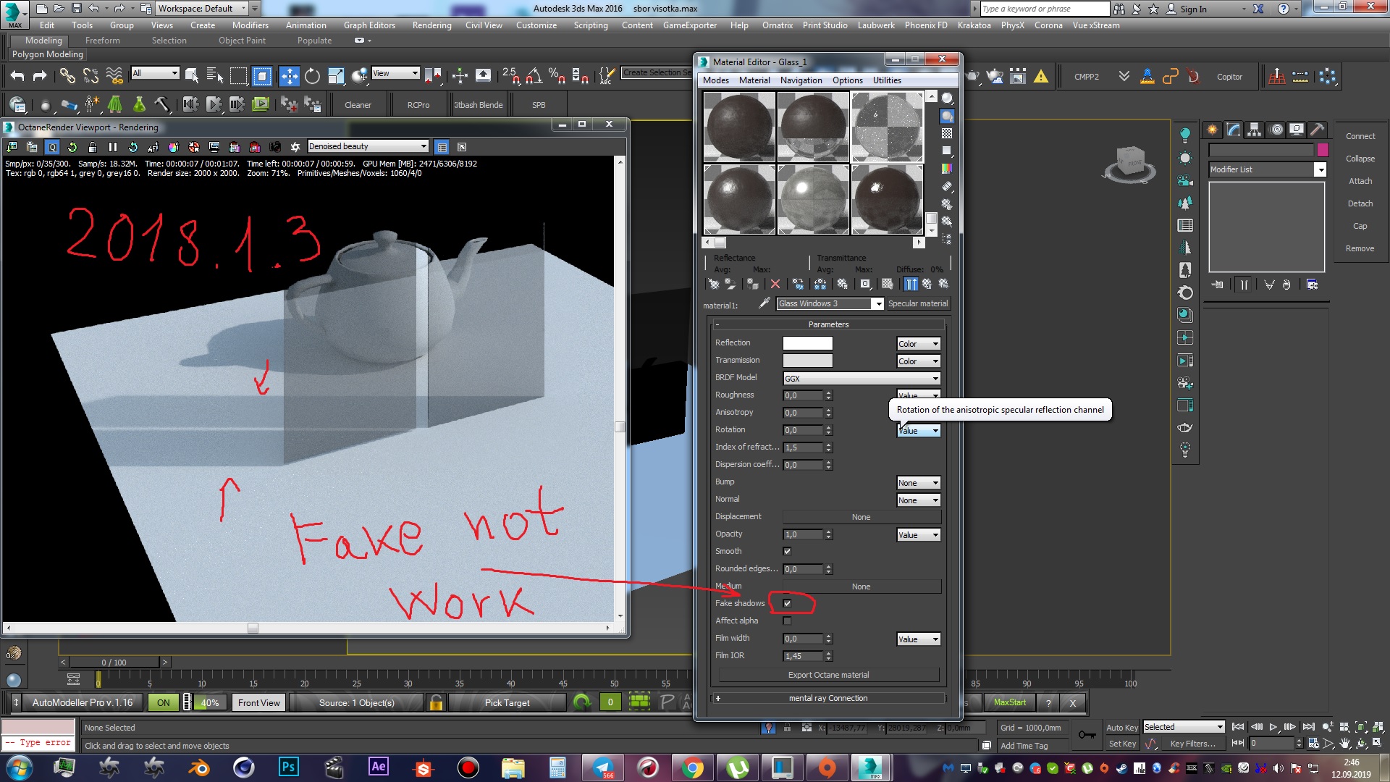Click the Undo arrow icon

point(17,76)
